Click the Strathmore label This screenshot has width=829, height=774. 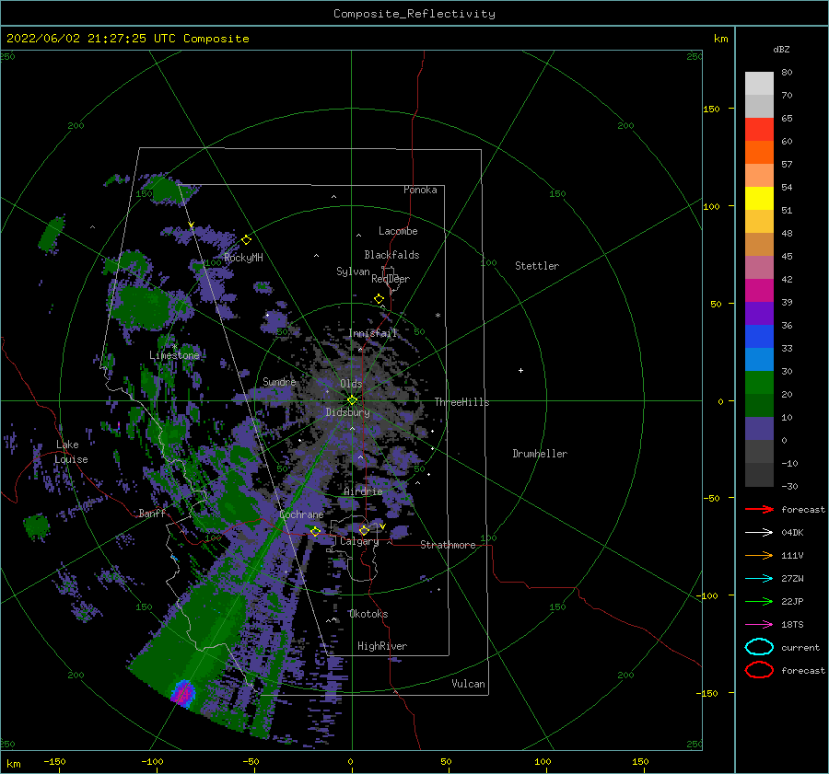pyautogui.click(x=448, y=545)
